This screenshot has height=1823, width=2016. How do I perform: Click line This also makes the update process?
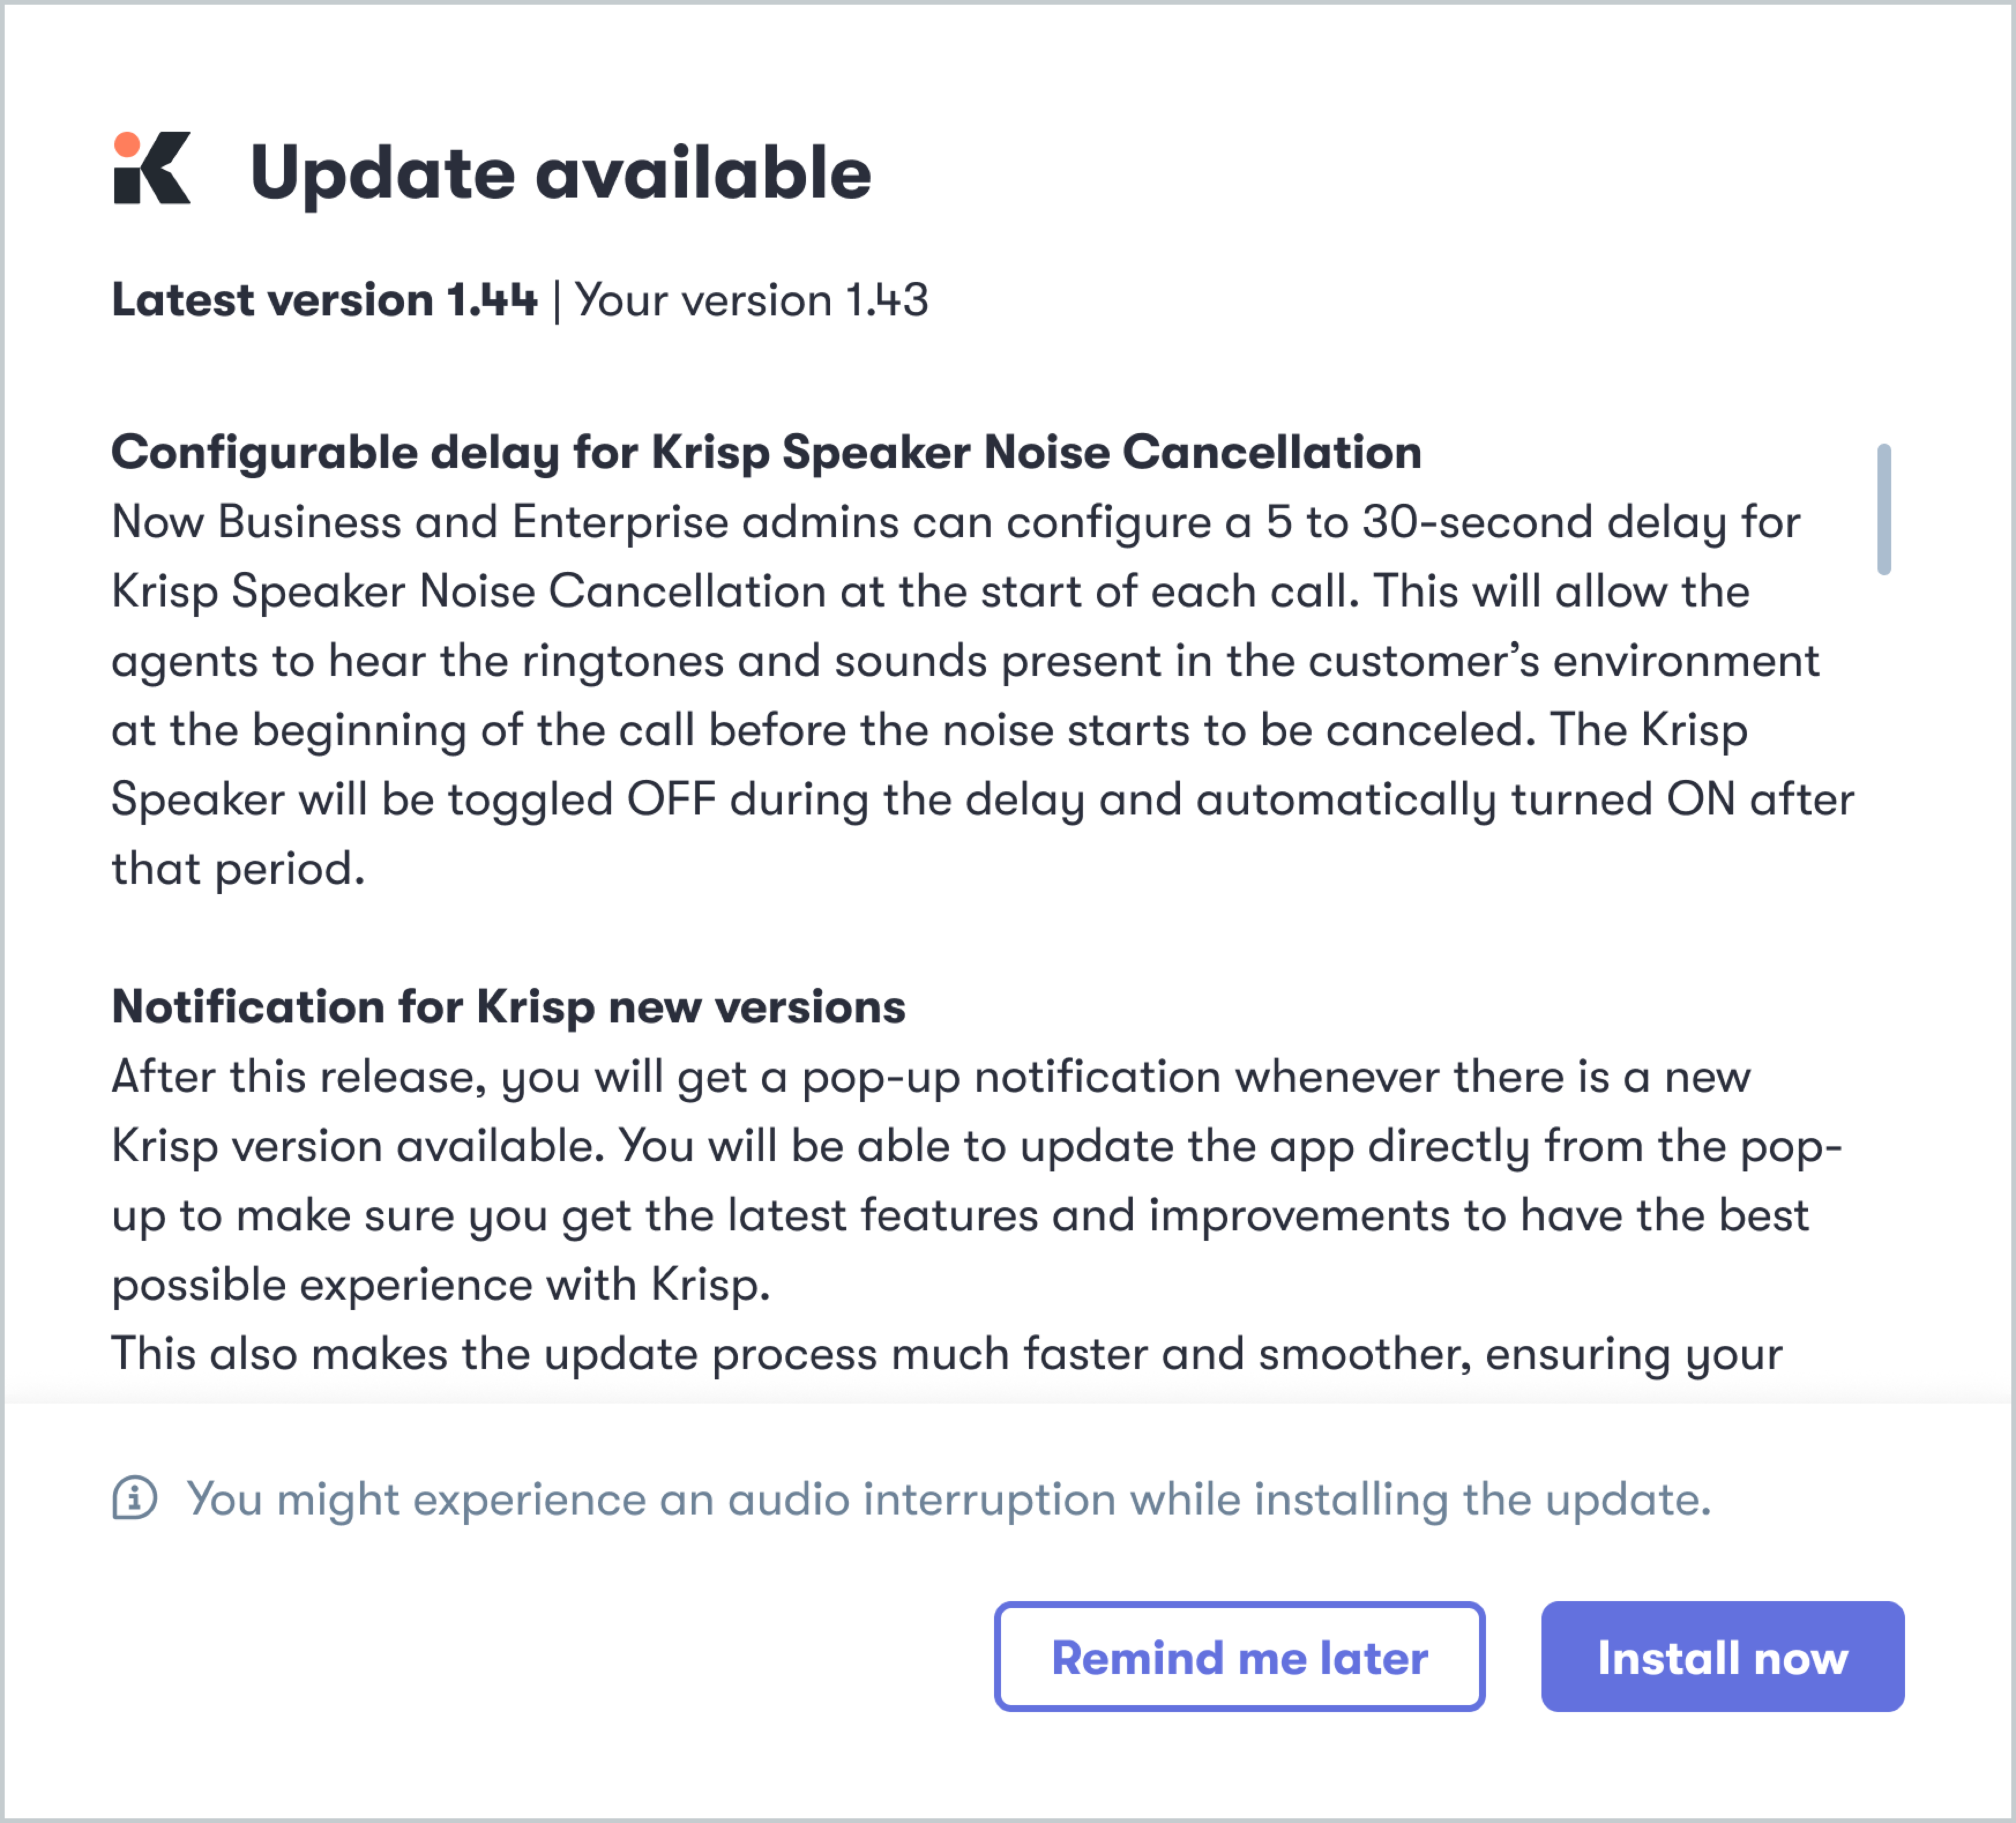(x=947, y=1355)
